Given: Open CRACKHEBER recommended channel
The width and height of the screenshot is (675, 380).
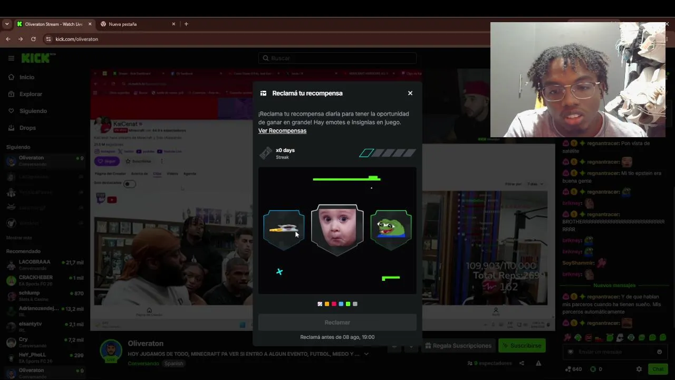Looking at the screenshot, I should pyautogui.click(x=44, y=280).
